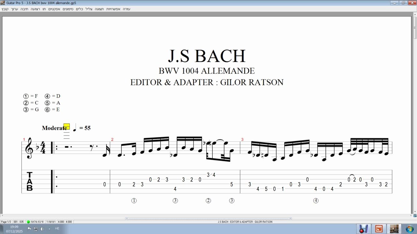Click the tuning entry ① = F

(x=30, y=96)
